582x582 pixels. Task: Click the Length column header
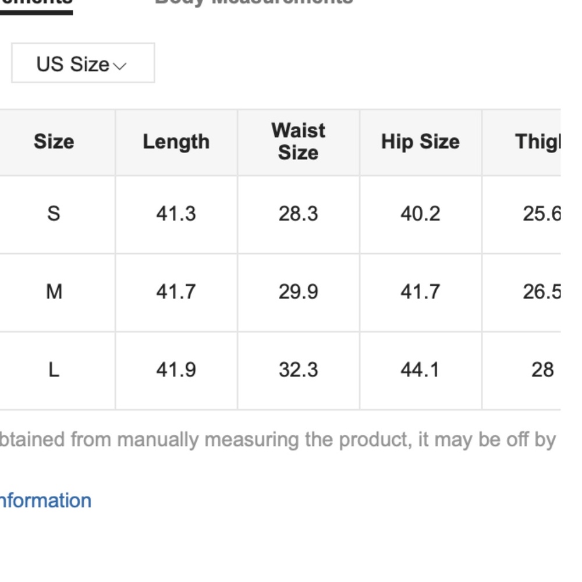pos(176,141)
